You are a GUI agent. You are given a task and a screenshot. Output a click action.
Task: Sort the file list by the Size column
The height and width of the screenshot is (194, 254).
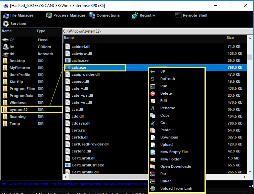(236, 38)
